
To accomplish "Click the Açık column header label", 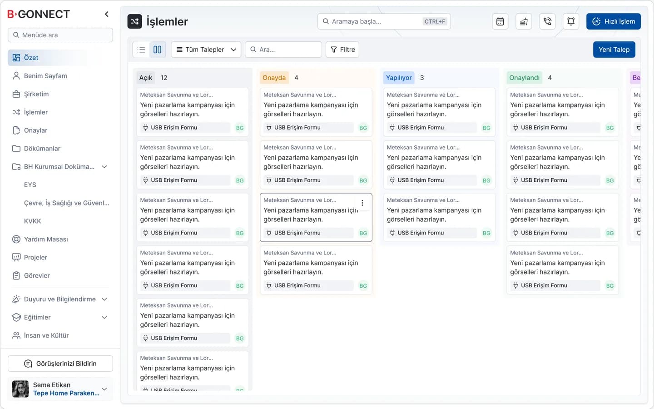I will pyautogui.click(x=146, y=78).
